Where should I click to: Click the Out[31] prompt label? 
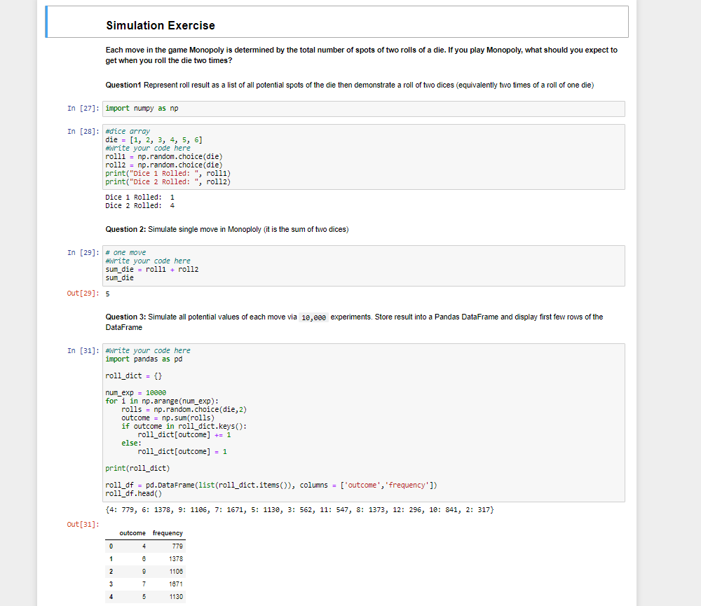83,524
